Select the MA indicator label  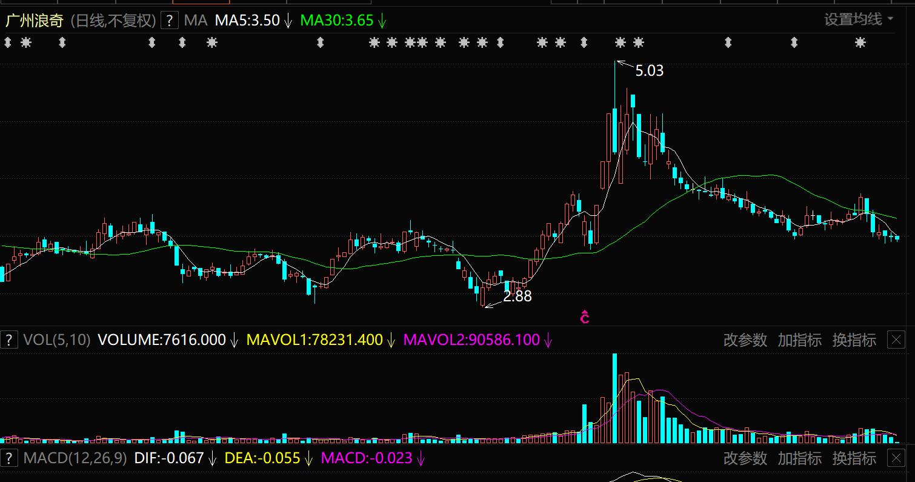pos(195,20)
